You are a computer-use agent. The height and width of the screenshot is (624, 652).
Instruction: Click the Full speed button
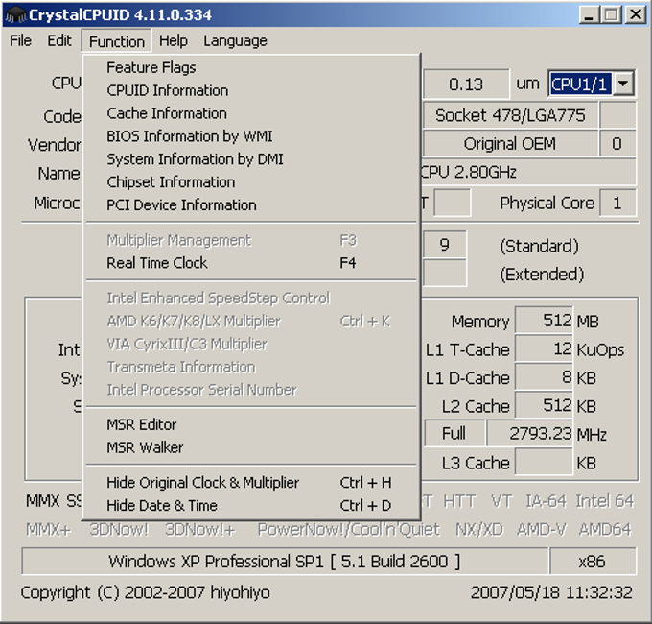(x=454, y=434)
